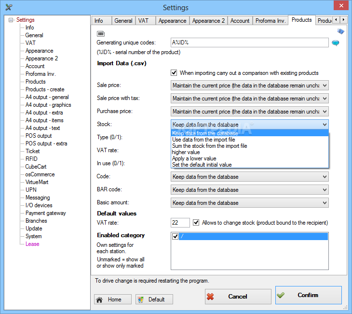This screenshot has height=314, width=352.
Task: Switch to the VAT tab
Action: click(x=146, y=21)
